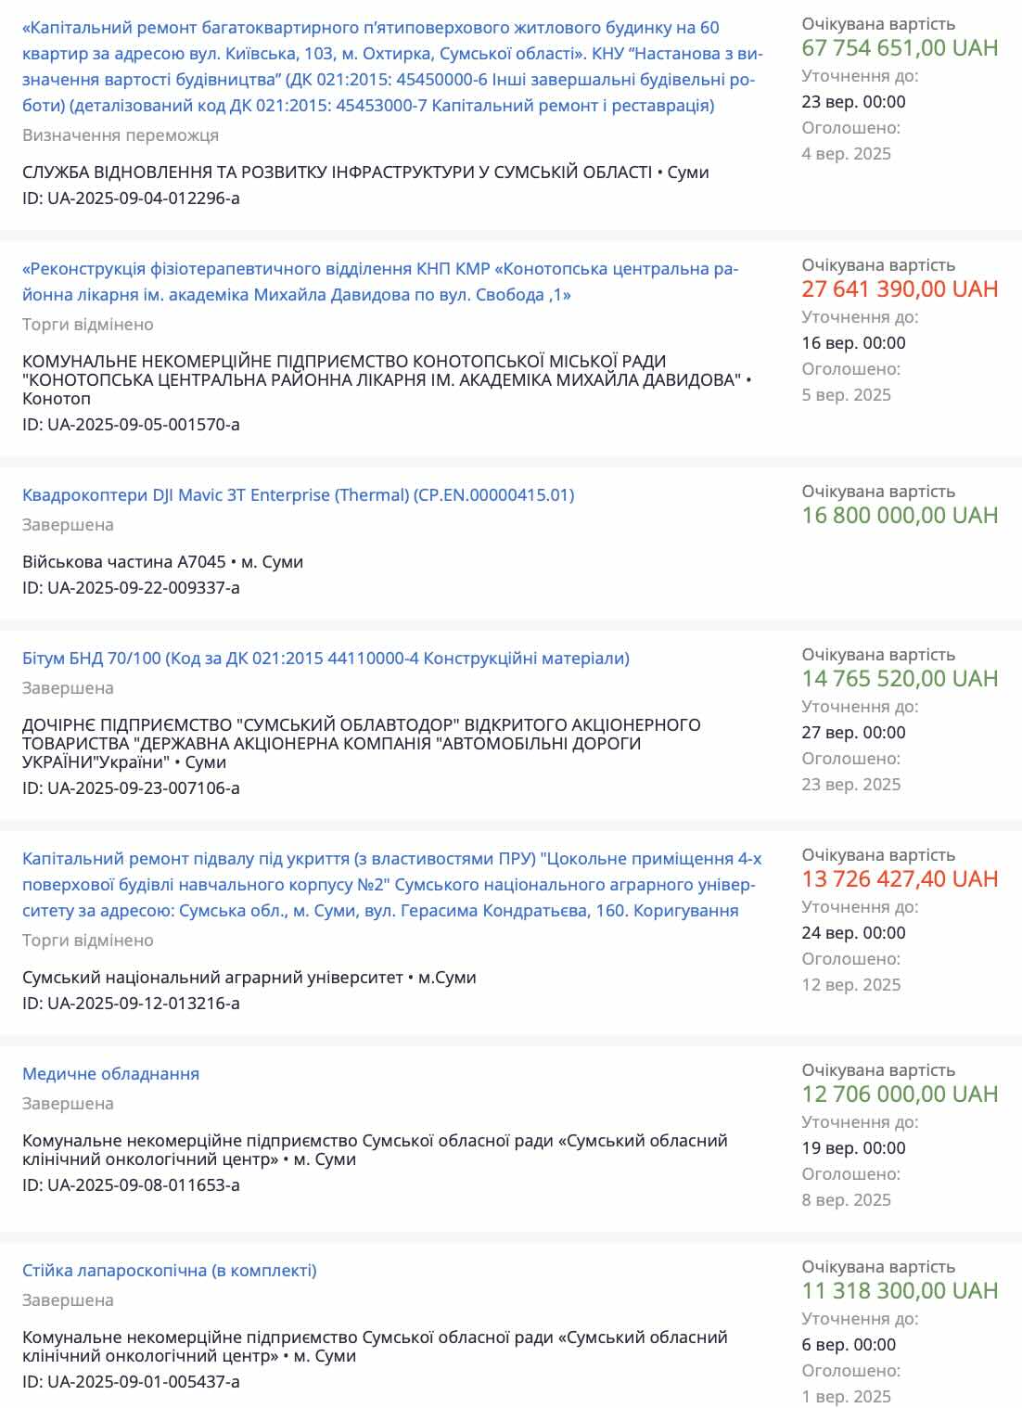Open the Медичне обладнання tender
The width and height of the screenshot is (1022, 1408).
(x=110, y=1074)
